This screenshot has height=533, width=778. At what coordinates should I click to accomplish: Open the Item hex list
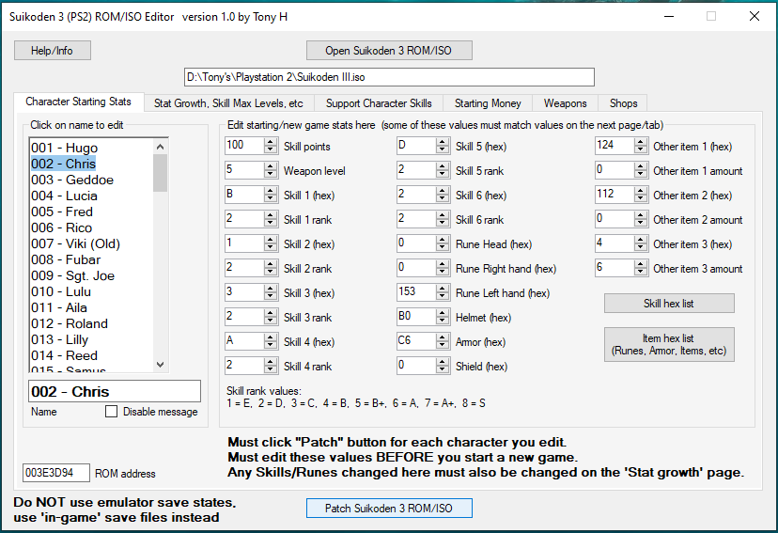click(x=669, y=344)
